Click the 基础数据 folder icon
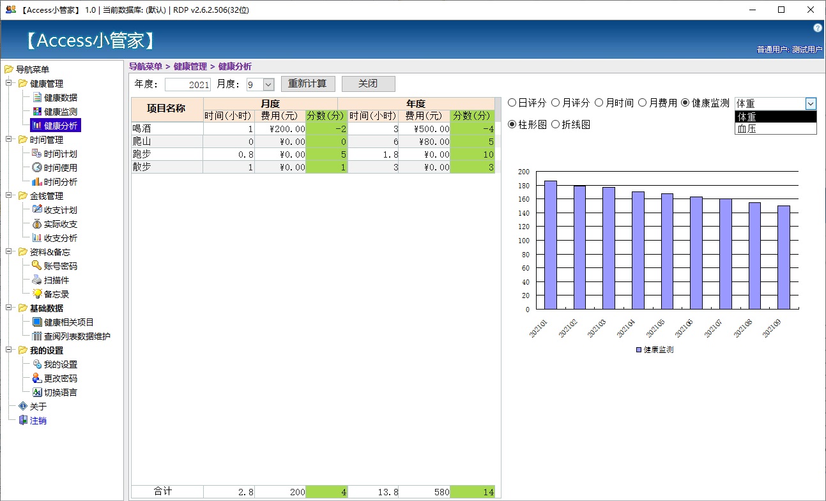The height and width of the screenshot is (501, 826). 23,308
